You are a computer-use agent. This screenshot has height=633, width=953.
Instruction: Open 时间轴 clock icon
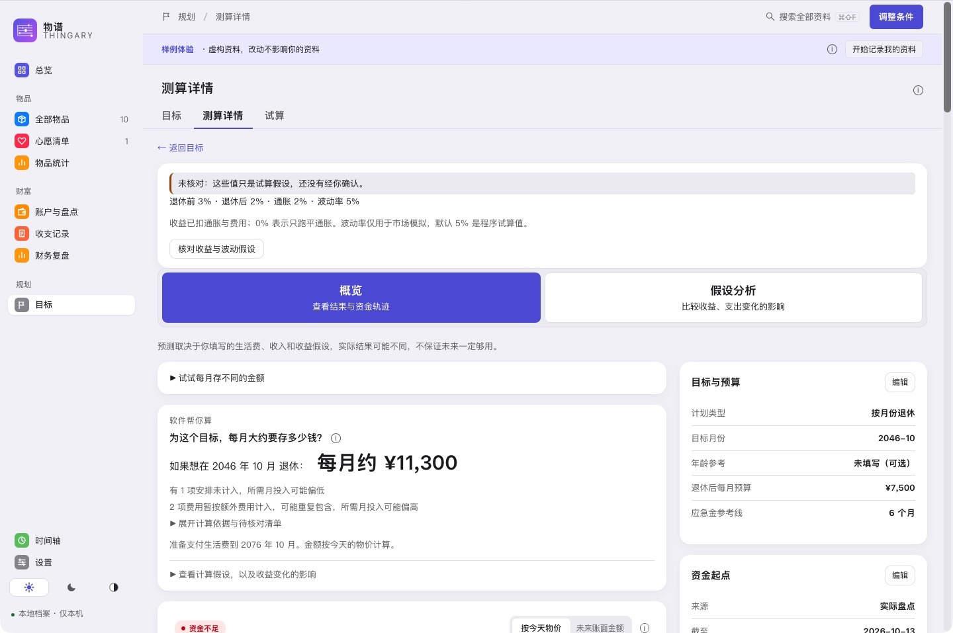22,540
